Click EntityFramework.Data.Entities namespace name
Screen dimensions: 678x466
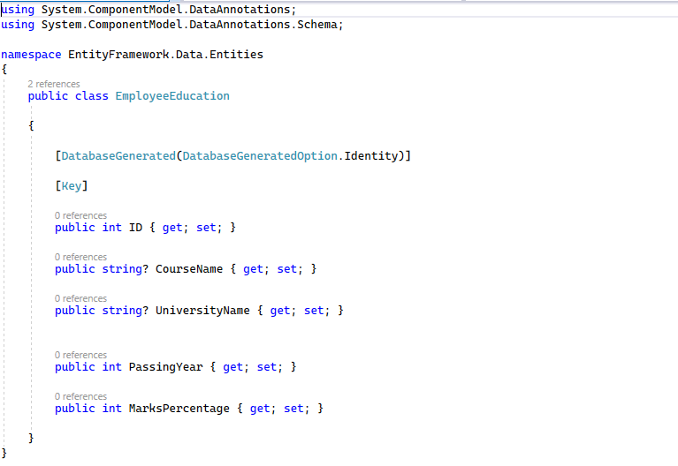165,55
